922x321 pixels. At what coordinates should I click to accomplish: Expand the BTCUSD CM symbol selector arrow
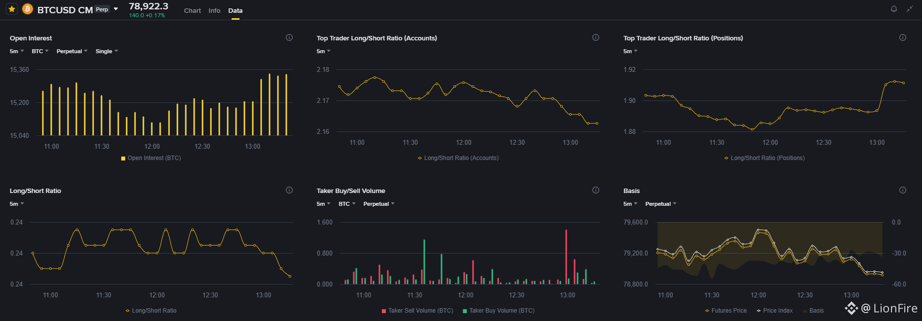[116, 9]
